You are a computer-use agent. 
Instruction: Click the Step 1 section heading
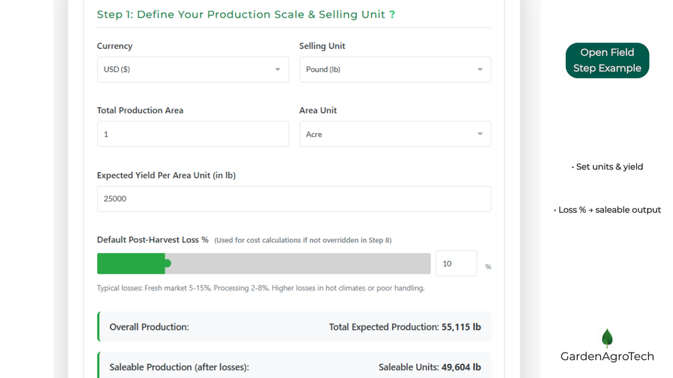tap(246, 15)
